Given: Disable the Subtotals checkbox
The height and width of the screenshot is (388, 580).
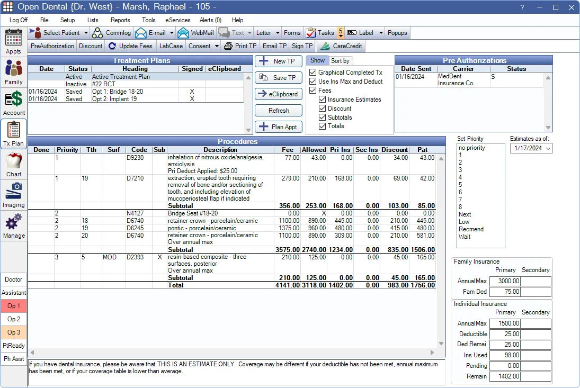Looking at the screenshot, I should (322, 118).
